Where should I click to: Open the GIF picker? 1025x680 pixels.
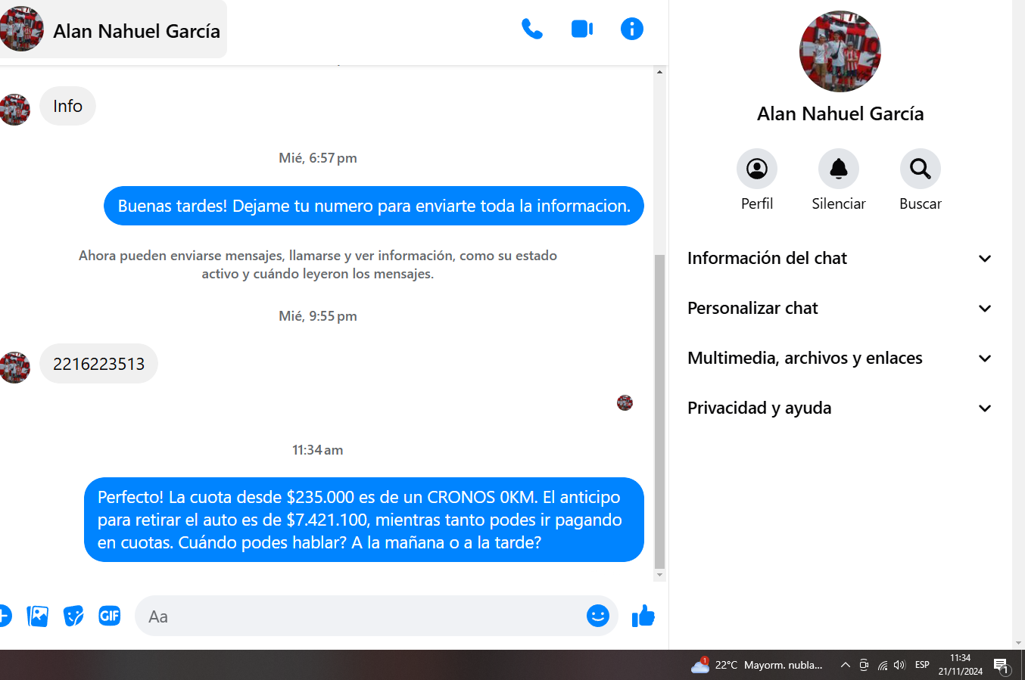(x=110, y=616)
